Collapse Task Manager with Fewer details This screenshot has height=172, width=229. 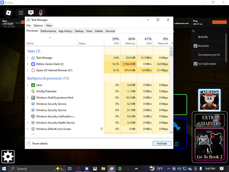pos(37,144)
